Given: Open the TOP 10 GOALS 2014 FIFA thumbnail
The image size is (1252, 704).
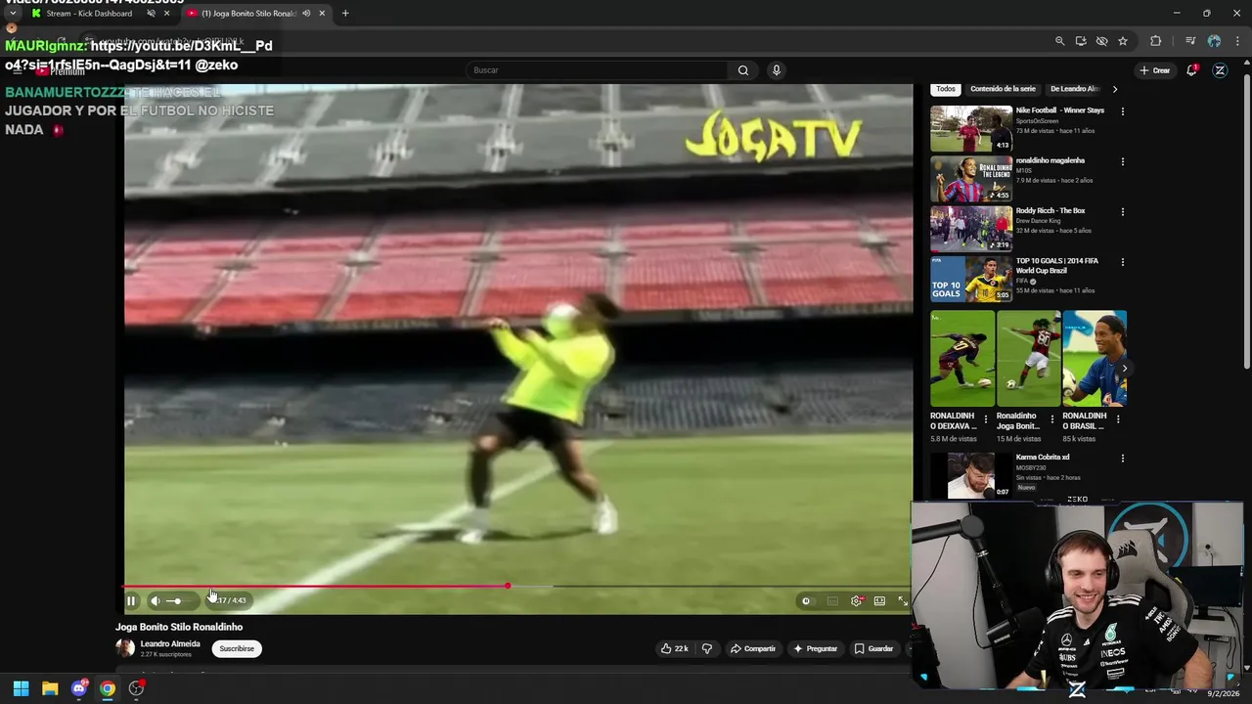Looking at the screenshot, I should [x=971, y=280].
